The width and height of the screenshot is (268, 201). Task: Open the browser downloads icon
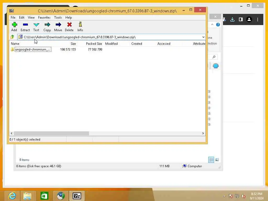(x=232, y=19)
